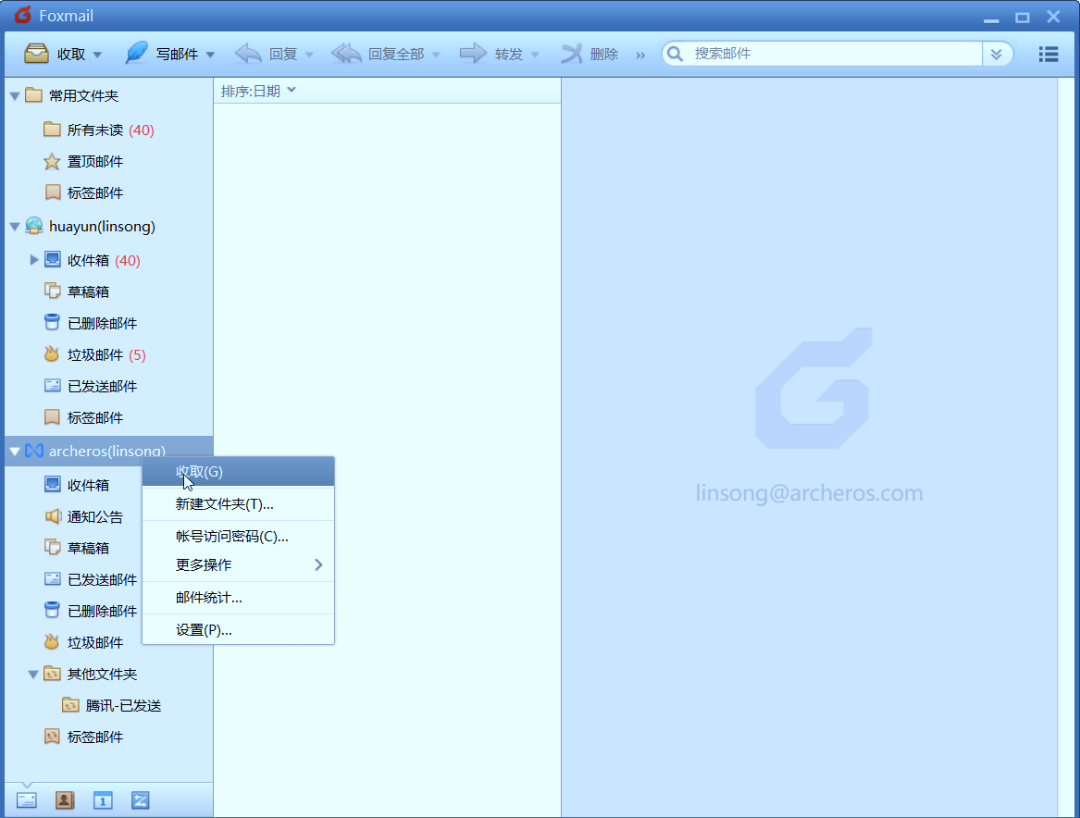Click the 回复全部 reply-all icon

[x=346, y=54]
